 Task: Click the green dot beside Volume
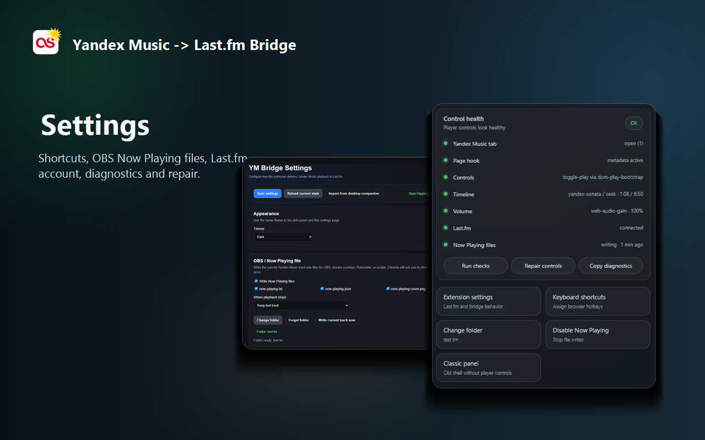point(446,211)
